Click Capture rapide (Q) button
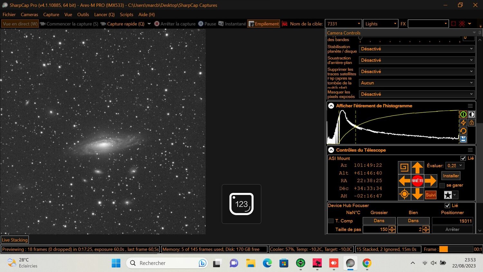 point(122,24)
